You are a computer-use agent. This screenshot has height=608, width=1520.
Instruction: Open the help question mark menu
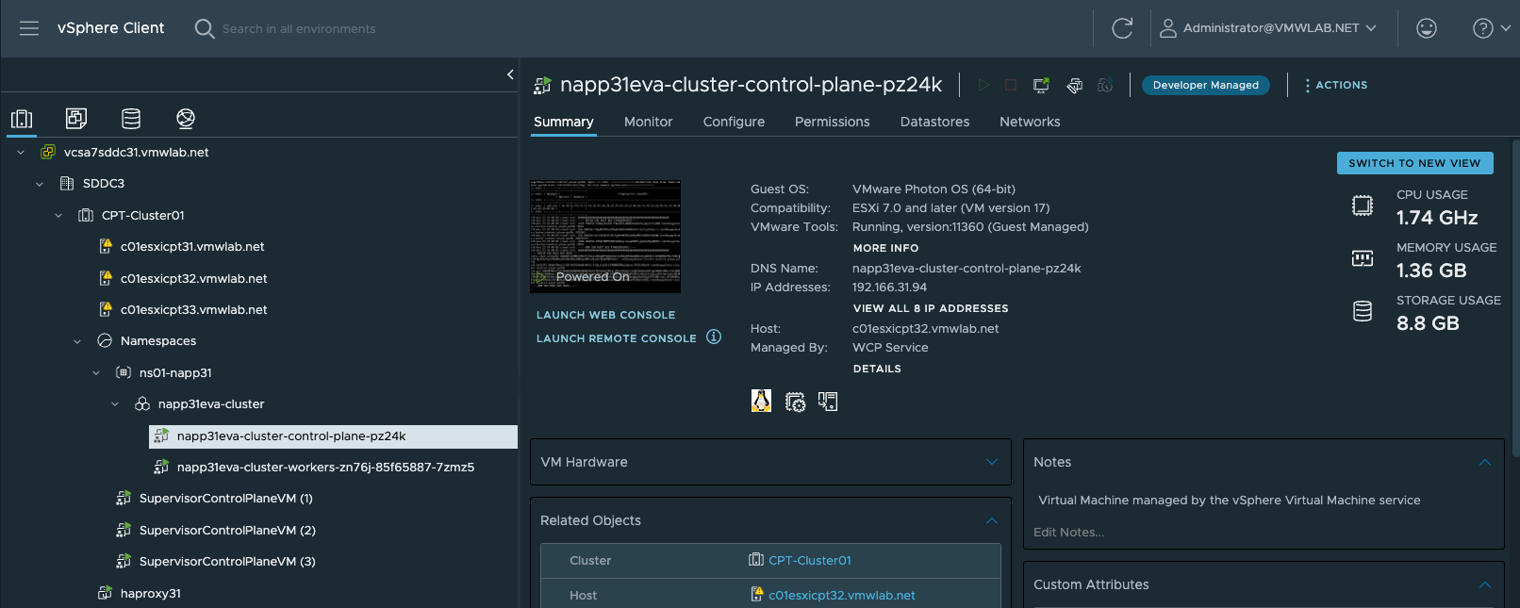[1492, 28]
